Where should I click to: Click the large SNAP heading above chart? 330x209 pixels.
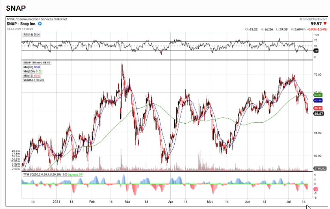coord(16,8)
